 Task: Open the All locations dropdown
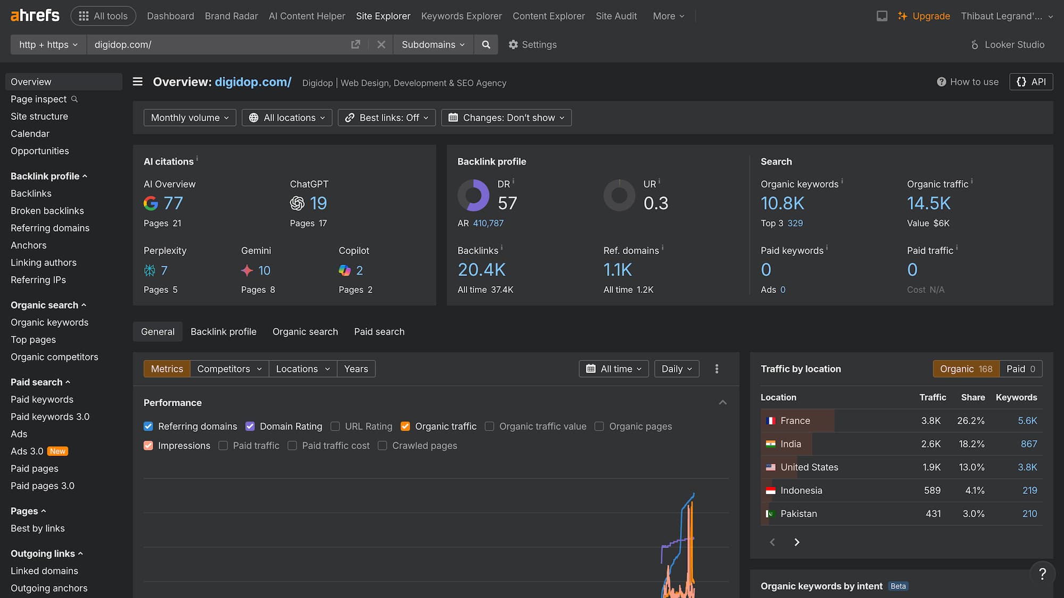click(x=287, y=117)
